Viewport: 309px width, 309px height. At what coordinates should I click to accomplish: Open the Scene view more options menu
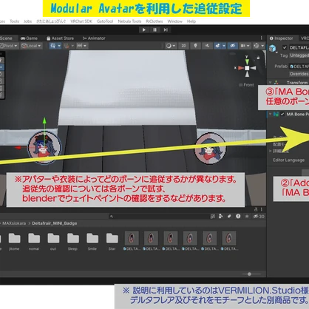coord(261,38)
